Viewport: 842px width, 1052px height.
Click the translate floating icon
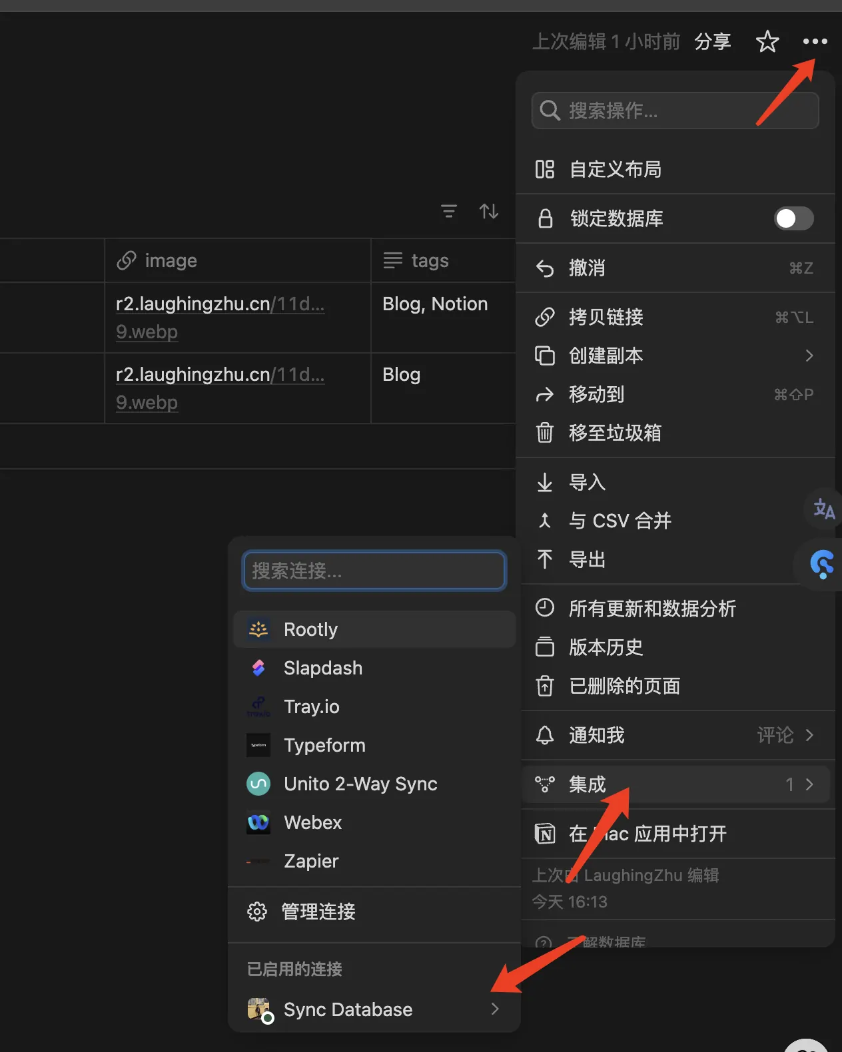tap(824, 509)
